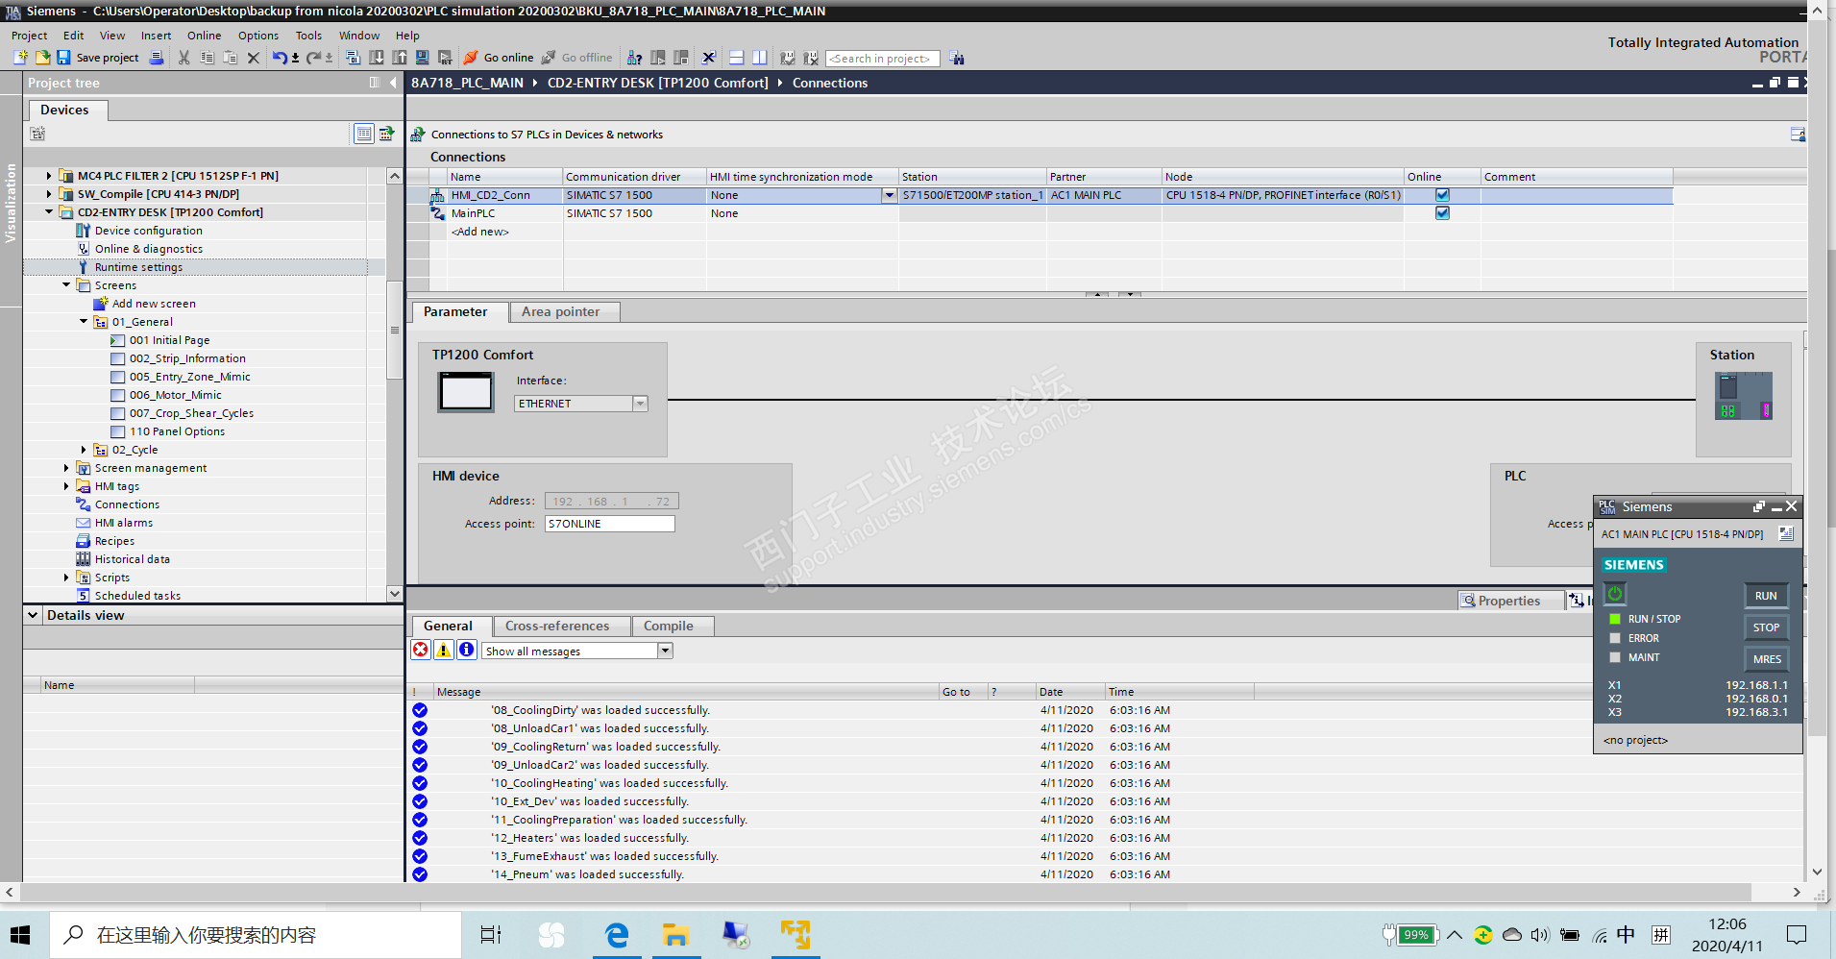Click Connections to S7 PLCs network icon

click(x=418, y=135)
